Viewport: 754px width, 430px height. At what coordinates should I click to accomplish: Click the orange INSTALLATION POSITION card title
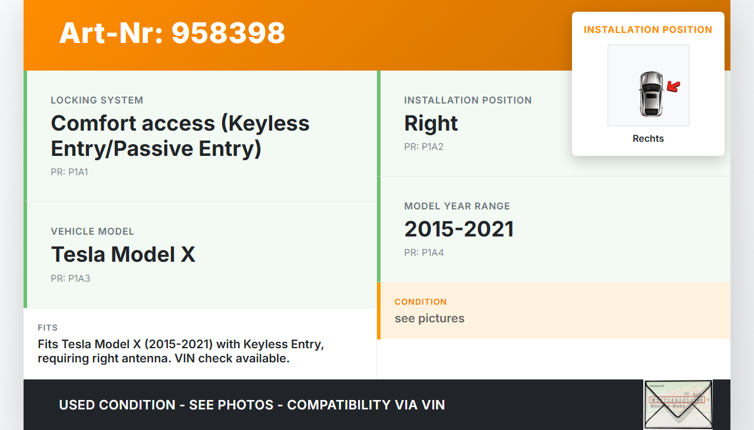pyautogui.click(x=648, y=29)
